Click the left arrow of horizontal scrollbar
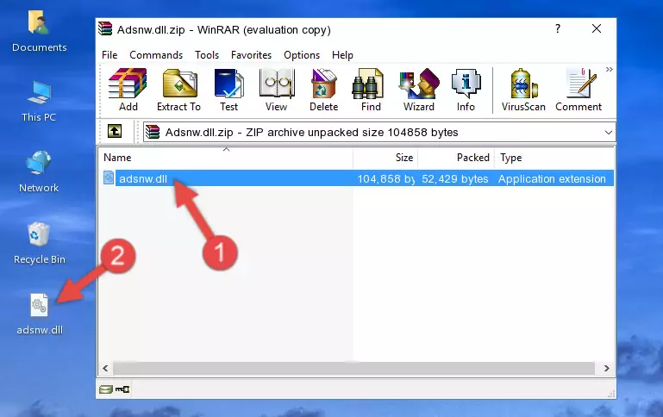The width and height of the screenshot is (663, 417). [106, 368]
